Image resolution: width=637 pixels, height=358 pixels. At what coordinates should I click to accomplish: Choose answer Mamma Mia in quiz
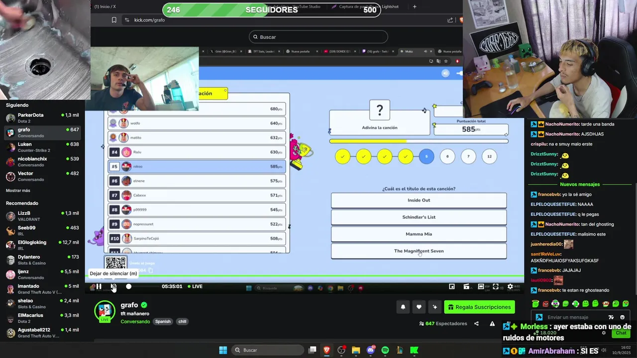pyautogui.click(x=419, y=234)
